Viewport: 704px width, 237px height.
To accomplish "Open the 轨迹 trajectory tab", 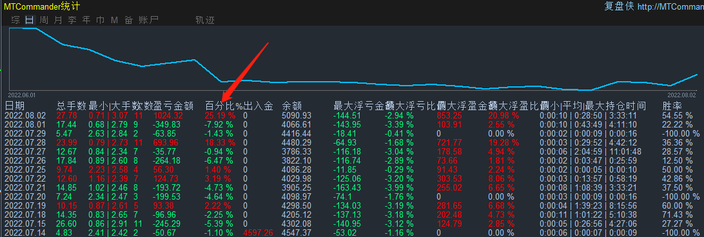I will [x=205, y=20].
